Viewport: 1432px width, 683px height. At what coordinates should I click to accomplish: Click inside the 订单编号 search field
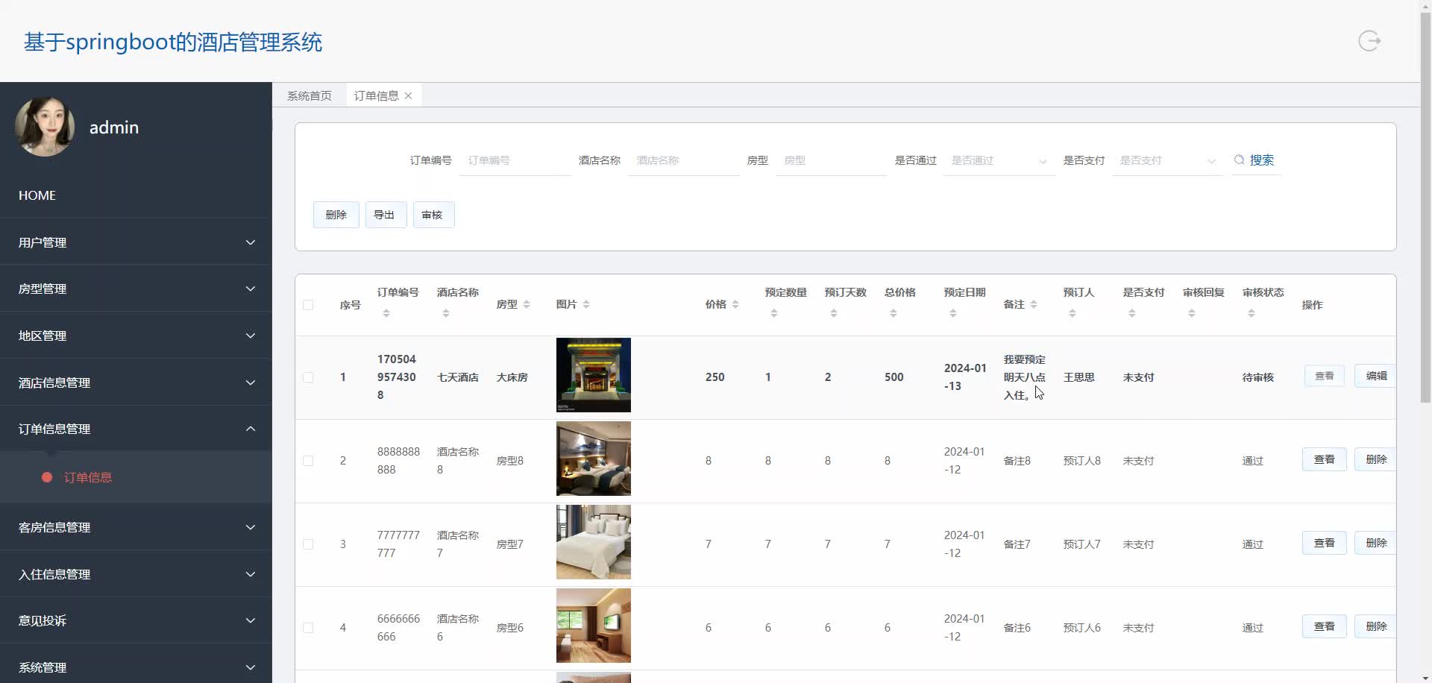(x=515, y=160)
